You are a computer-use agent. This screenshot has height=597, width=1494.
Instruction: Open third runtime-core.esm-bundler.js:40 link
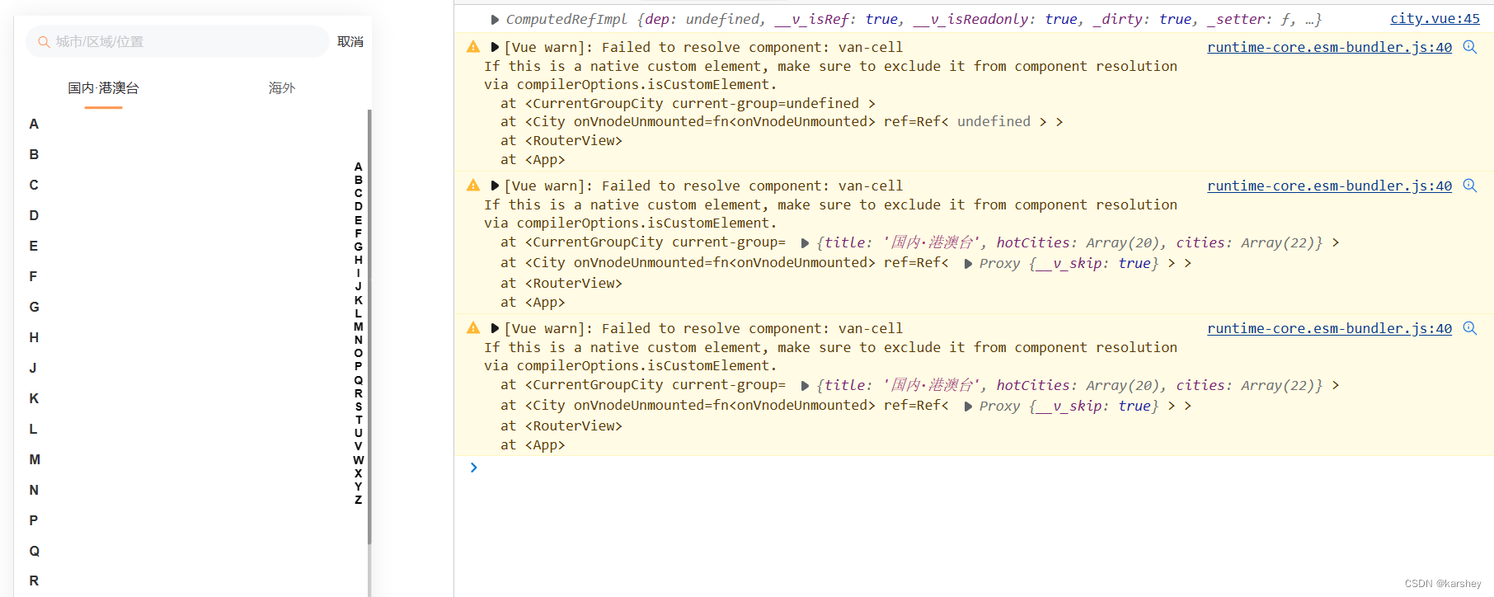click(1329, 328)
